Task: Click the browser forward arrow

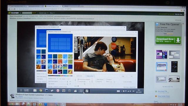Action: (12, 9)
